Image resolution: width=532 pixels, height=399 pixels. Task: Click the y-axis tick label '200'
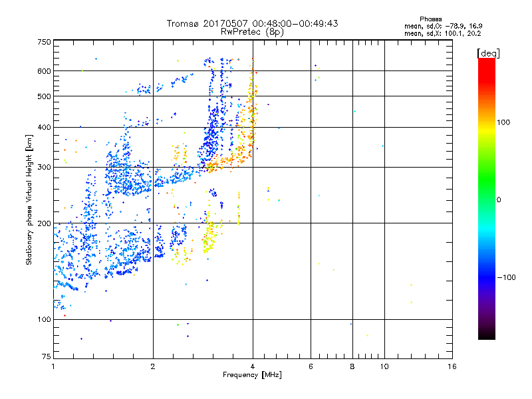point(45,223)
